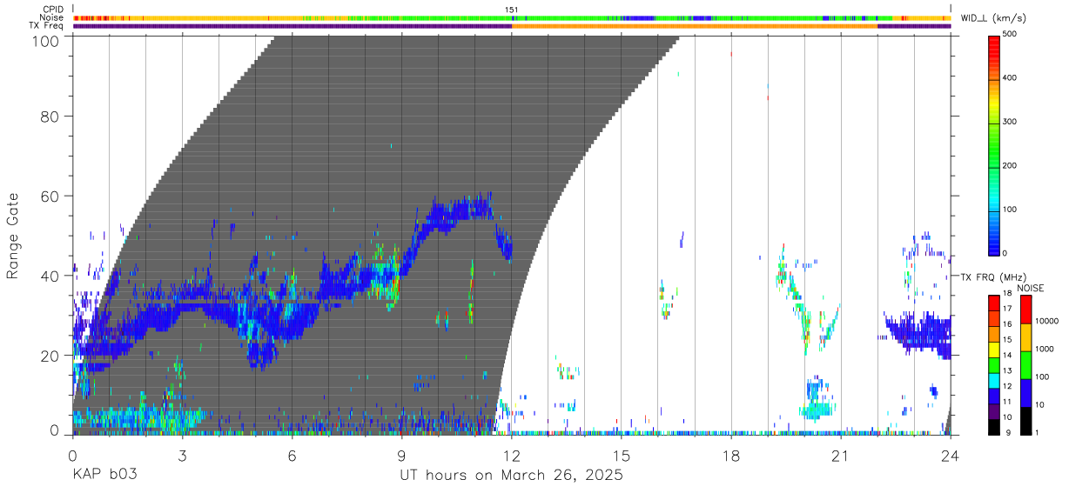Click the Noise row label
Viewport: 1069px width, 493px height.
click(x=51, y=17)
